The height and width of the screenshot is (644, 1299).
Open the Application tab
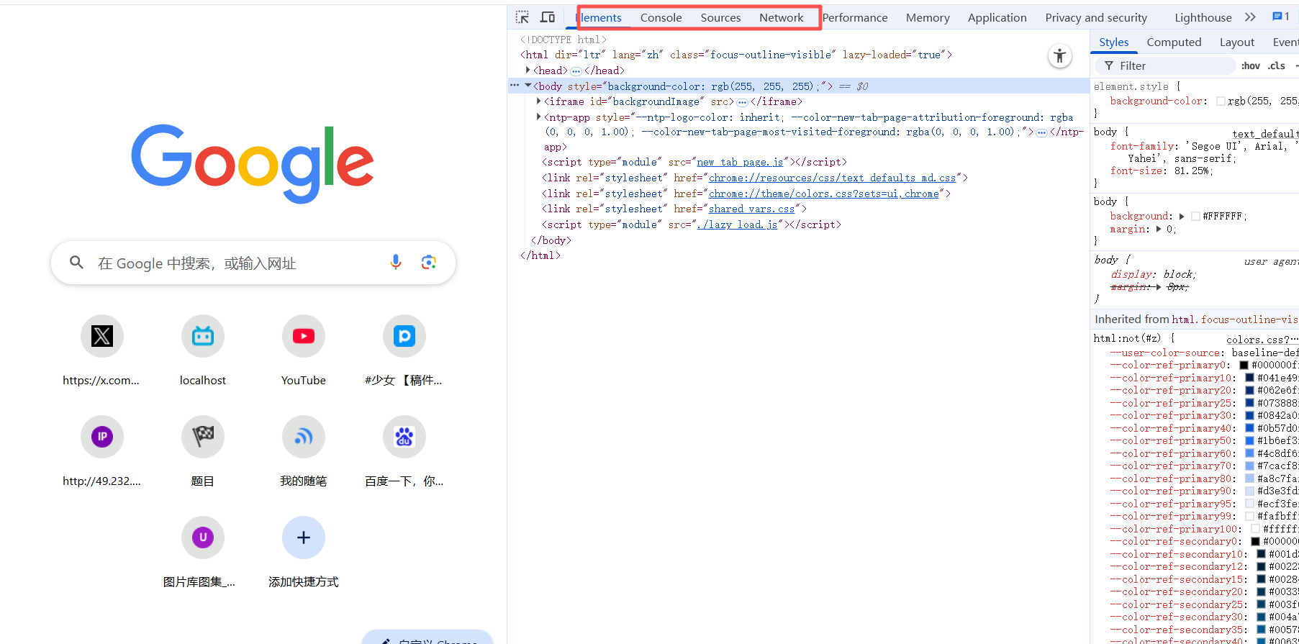point(997,17)
